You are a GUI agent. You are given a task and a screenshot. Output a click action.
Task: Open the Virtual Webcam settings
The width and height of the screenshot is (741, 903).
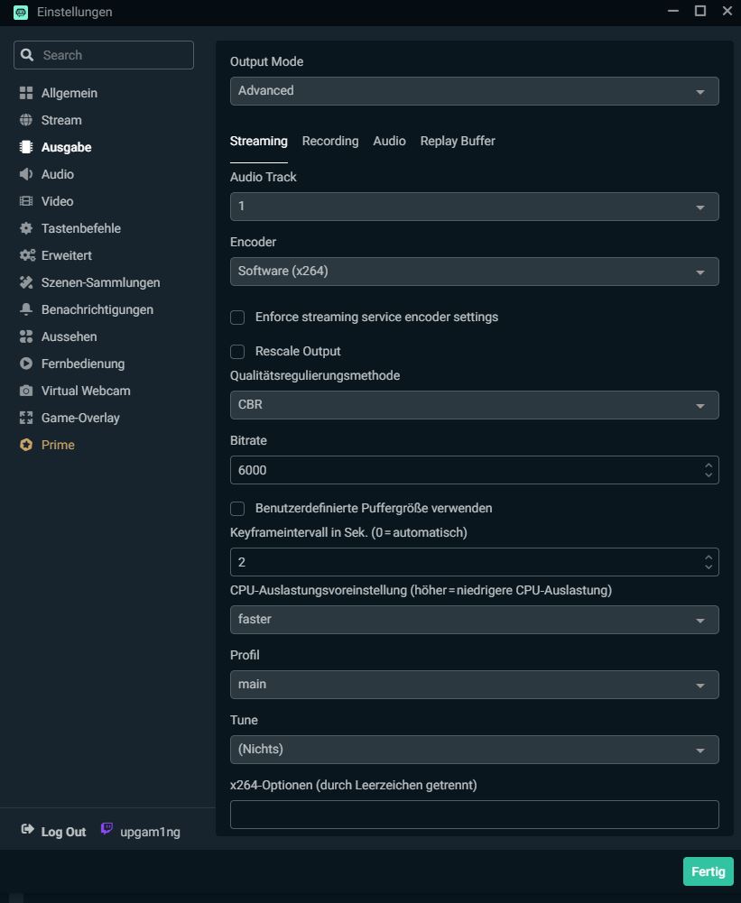[85, 390]
